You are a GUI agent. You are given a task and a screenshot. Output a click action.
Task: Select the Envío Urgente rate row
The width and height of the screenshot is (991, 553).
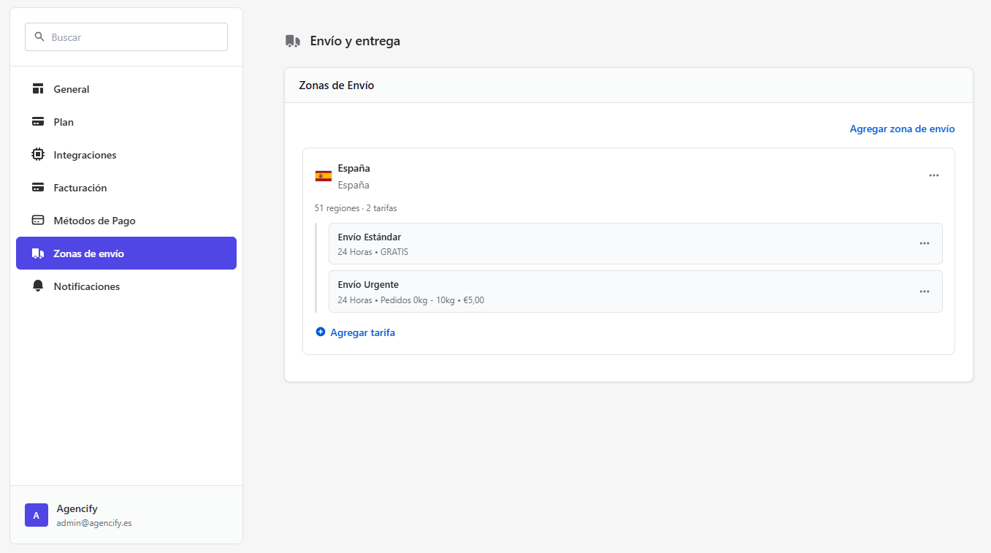[x=635, y=291]
